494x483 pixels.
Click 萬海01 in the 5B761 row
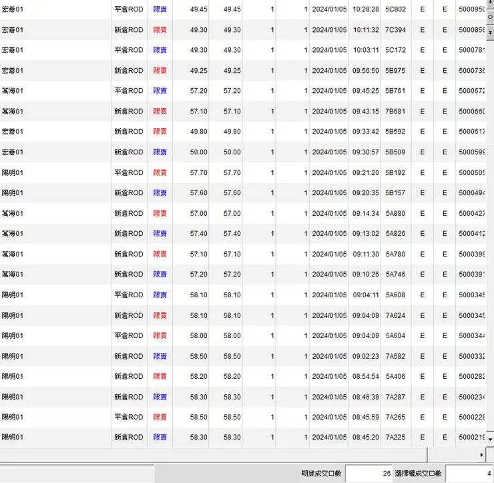(13, 91)
